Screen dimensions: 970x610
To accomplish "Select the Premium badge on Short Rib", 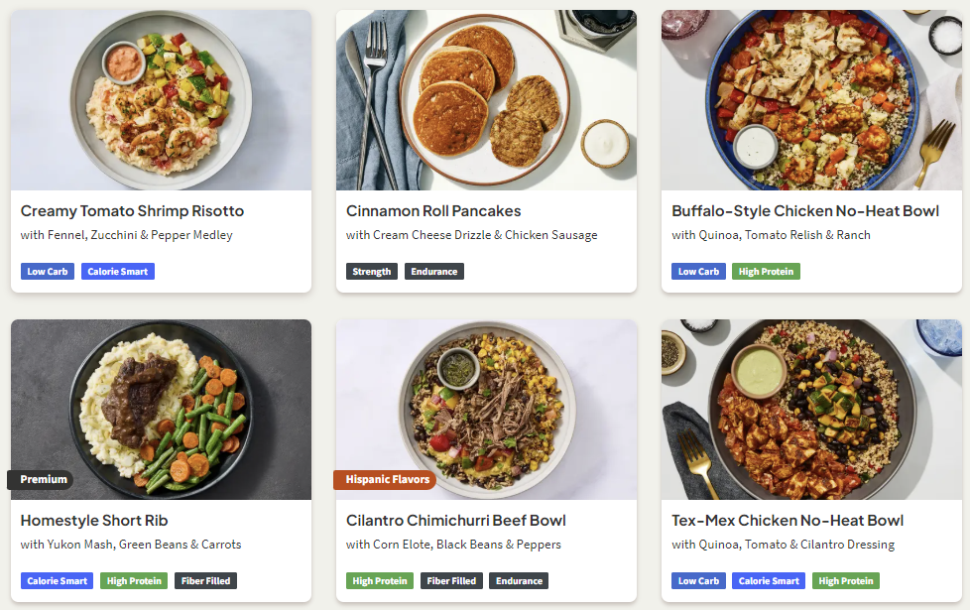I will coord(41,479).
